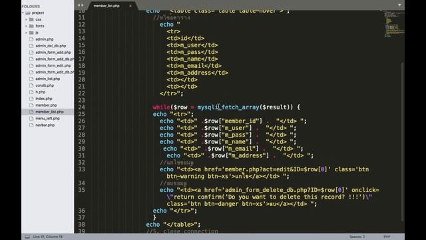Open admin_form_add_db.php from the sidebar
The image size is (426, 240).
click(55, 59)
